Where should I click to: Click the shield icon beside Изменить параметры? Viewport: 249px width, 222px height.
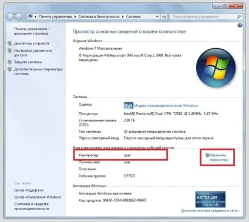pyautogui.click(x=207, y=155)
